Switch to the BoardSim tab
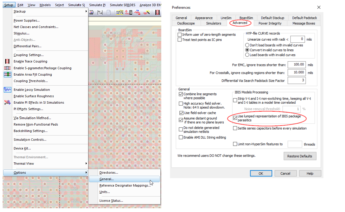 [x=246, y=18]
